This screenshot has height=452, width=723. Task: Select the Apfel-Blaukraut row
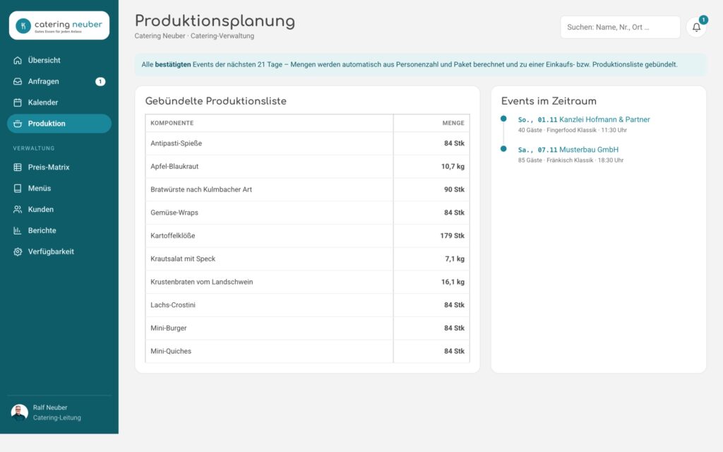307,167
